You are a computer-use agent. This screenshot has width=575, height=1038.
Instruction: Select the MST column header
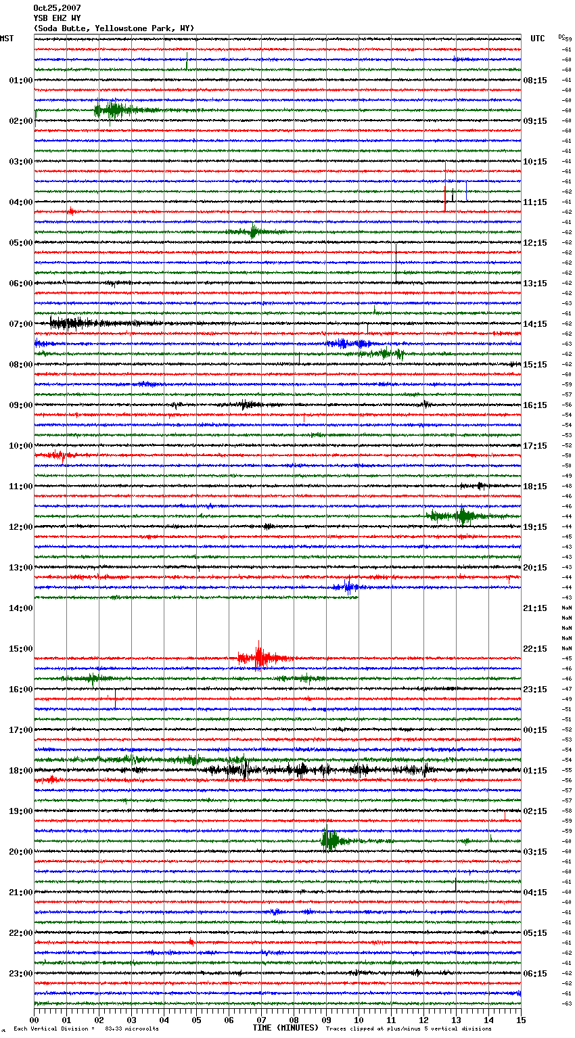pos(7,39)
